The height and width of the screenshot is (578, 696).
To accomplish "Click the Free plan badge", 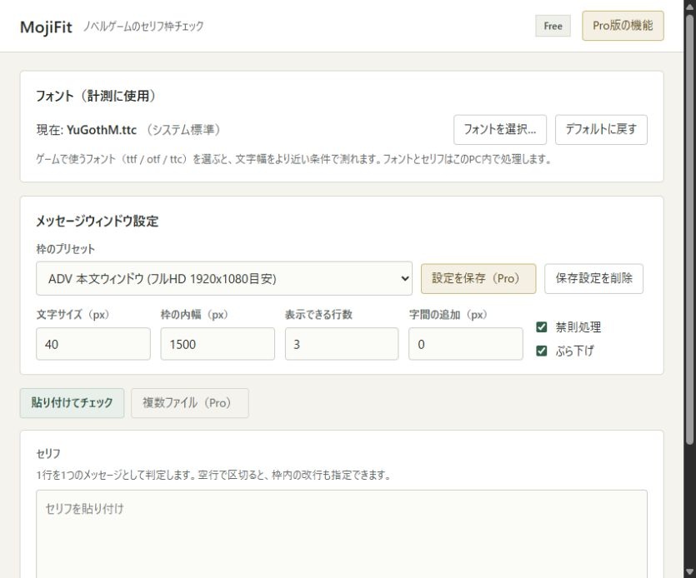I will pyautogui.click(x=553, y=26).
